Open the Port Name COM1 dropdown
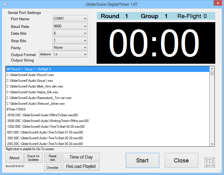This screenshot has height=175, width=224. click(x=70, y=19)
